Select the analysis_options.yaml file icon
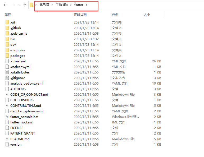The image size is (204, 157). pyautogui.click(x=7, y=83)
